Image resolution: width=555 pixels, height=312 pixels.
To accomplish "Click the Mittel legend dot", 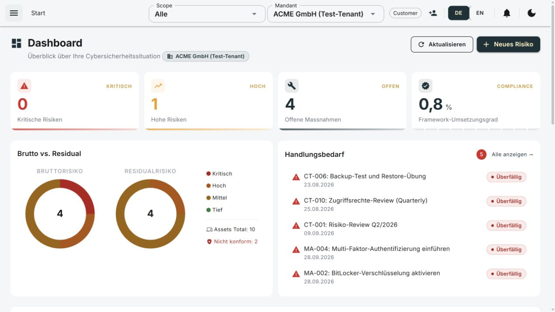I will point(208,198).
